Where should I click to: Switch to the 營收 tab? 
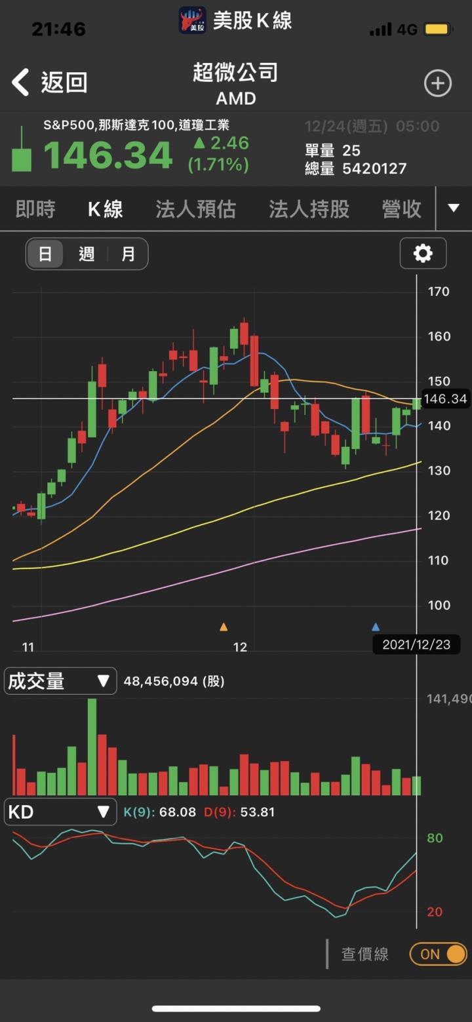pos(402,209)
